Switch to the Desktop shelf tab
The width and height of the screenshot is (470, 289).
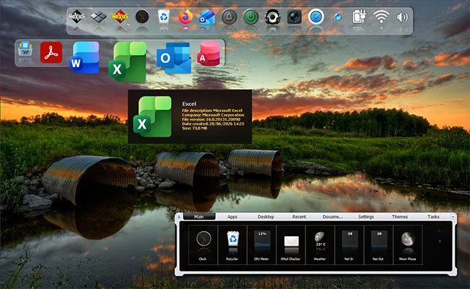point(266,217)
